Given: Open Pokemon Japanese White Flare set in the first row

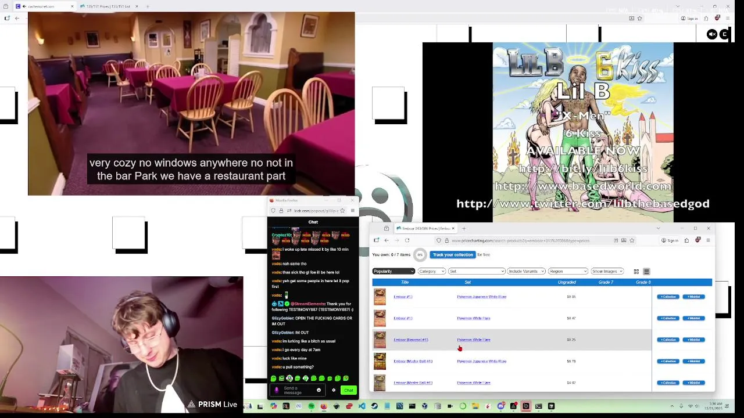Looking at the screenshot, I should (x=481, y=297).
